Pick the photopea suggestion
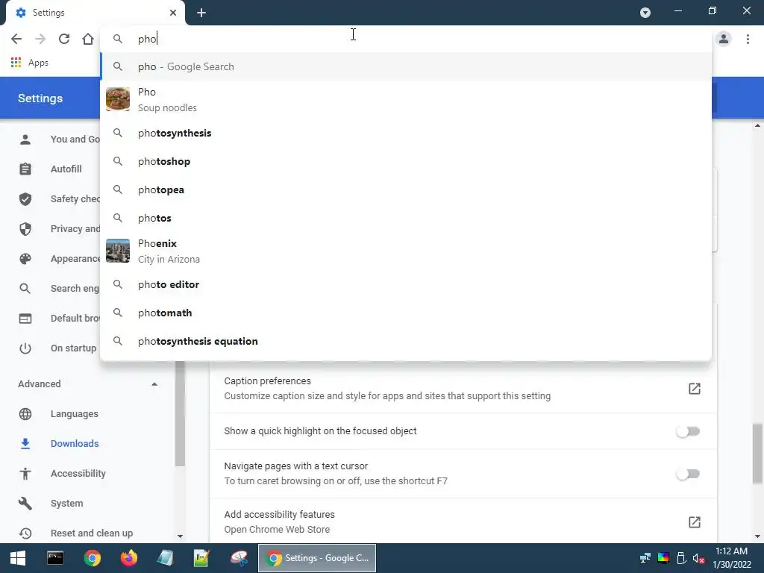This screenshot has width=764, height=573. 406,190
